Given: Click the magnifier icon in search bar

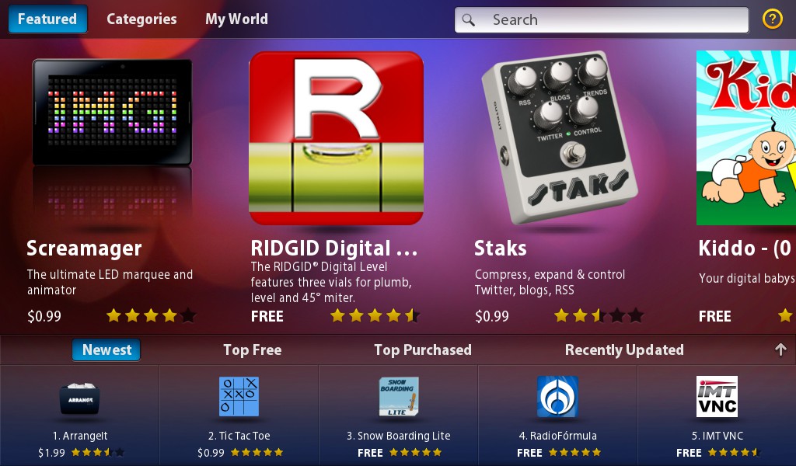Looking at the screenshot, I should click(x=469, y=19).
